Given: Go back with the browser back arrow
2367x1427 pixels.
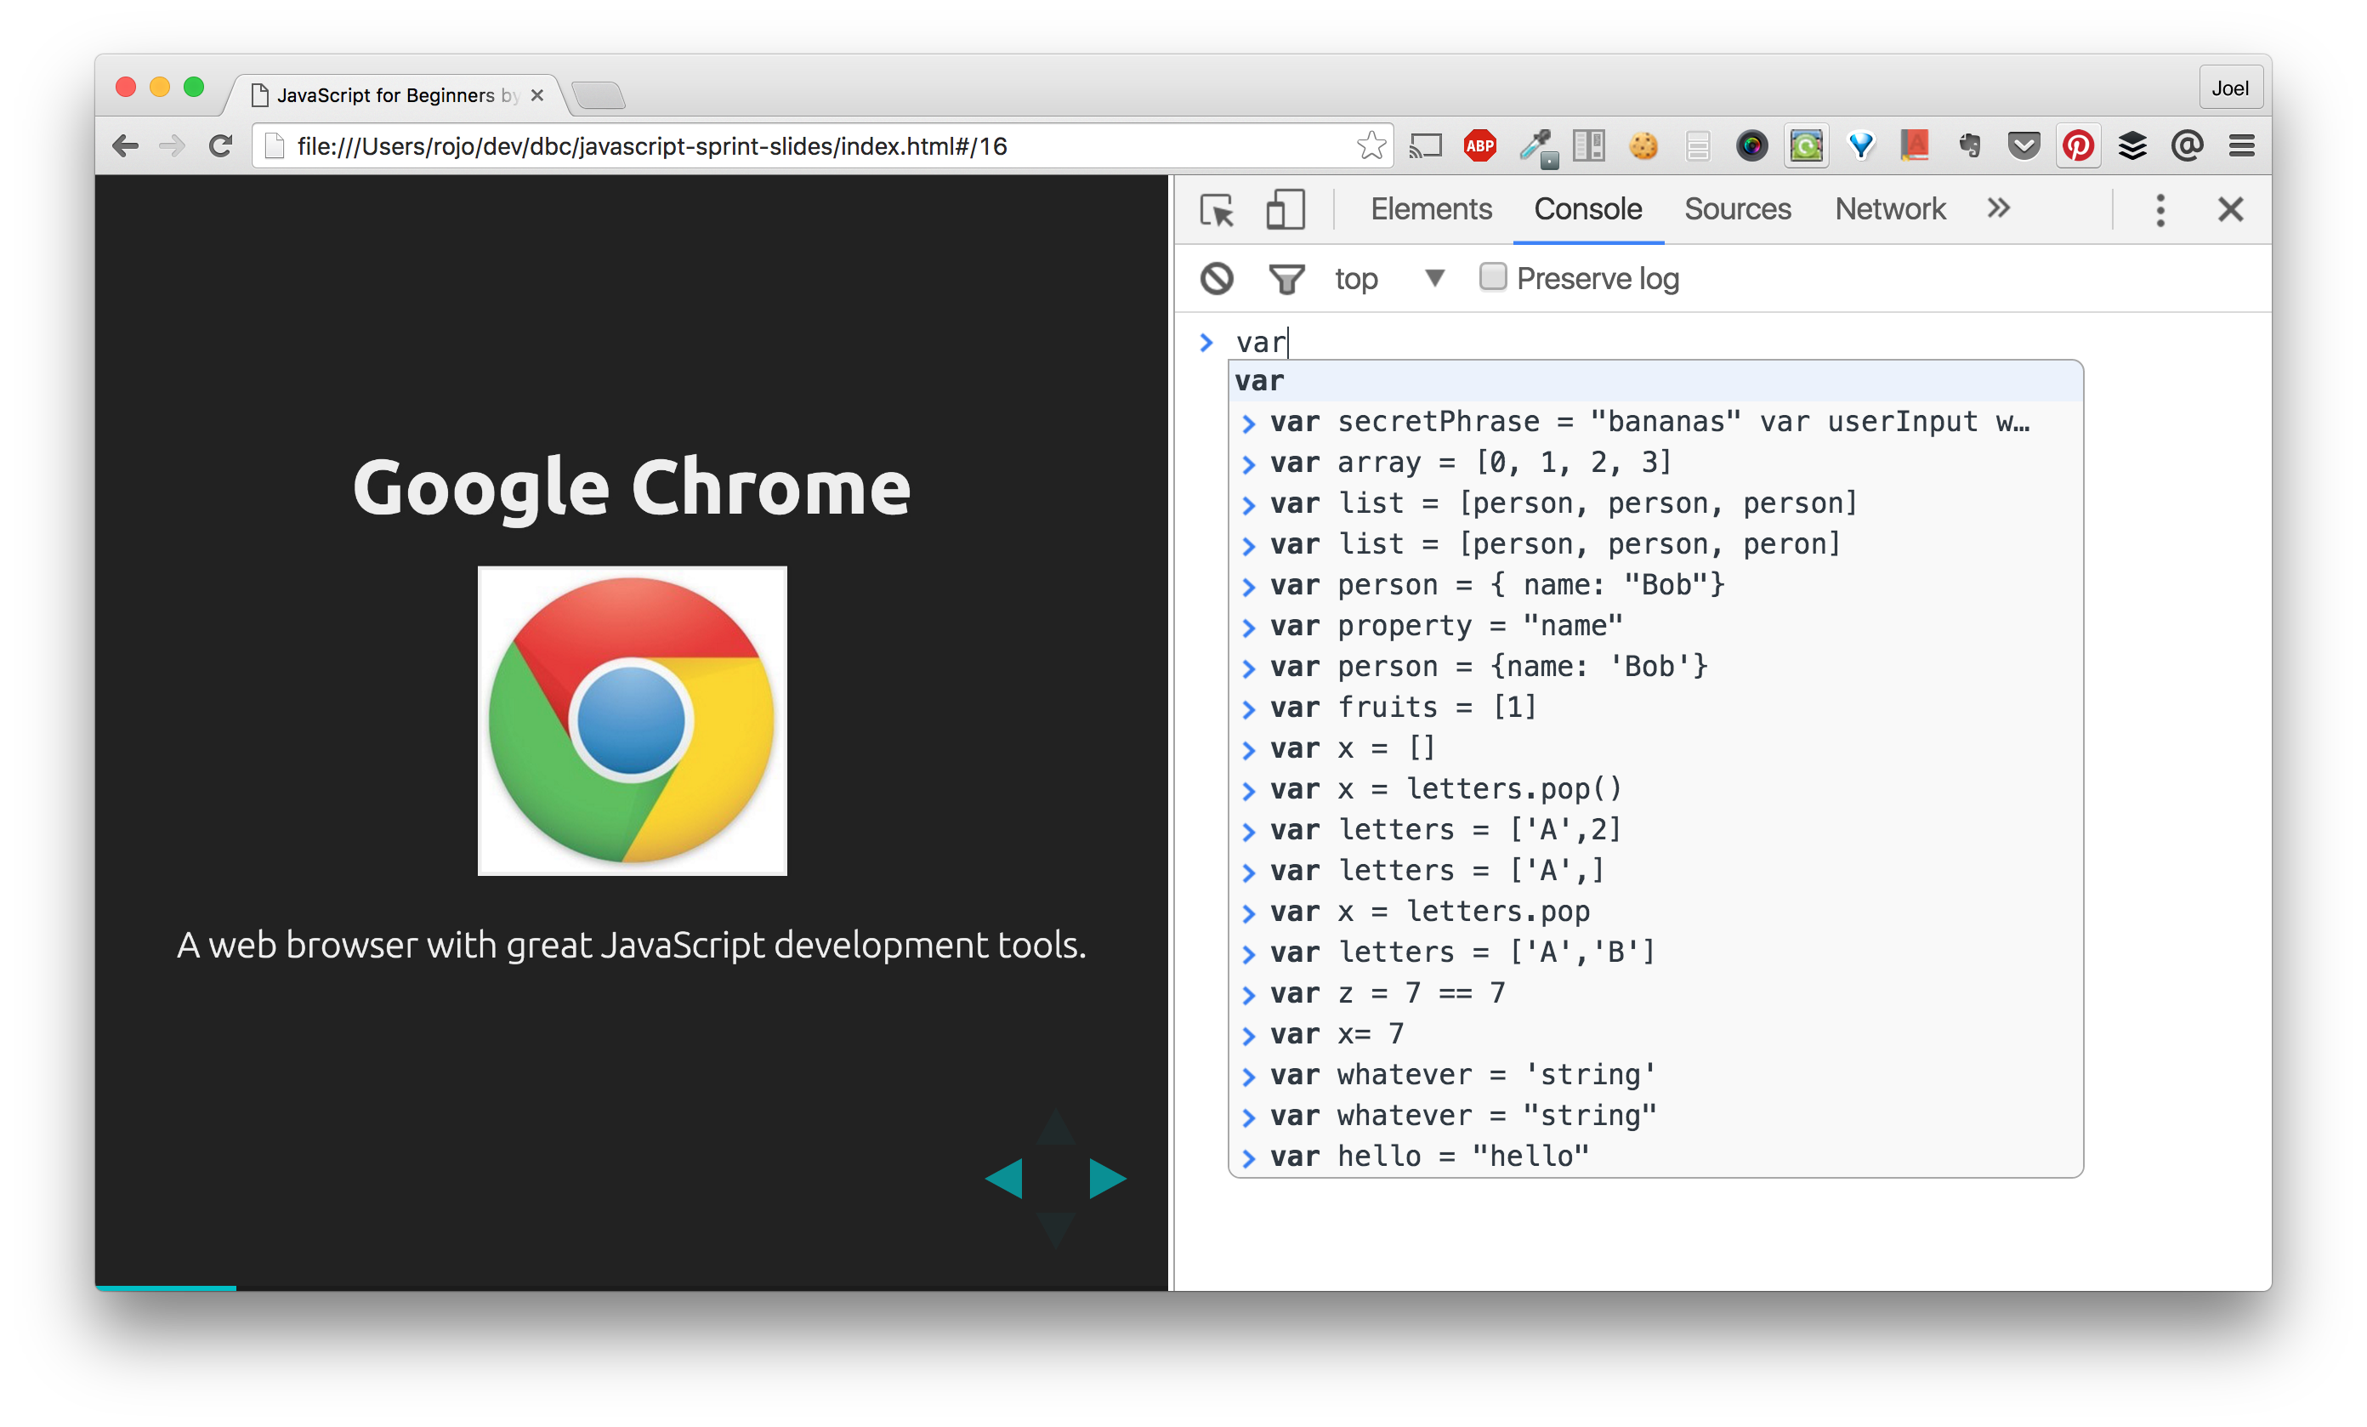Looking at the screenshot, I should click(126, 146).
